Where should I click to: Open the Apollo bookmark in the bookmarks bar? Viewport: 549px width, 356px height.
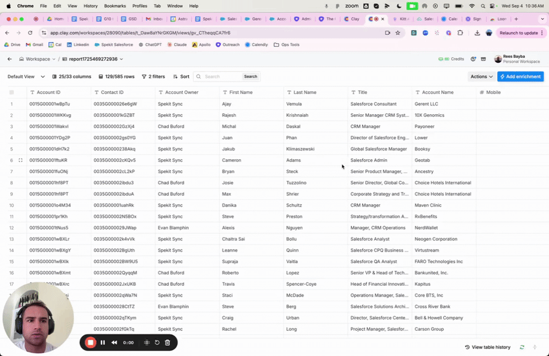tap(202, 44)
